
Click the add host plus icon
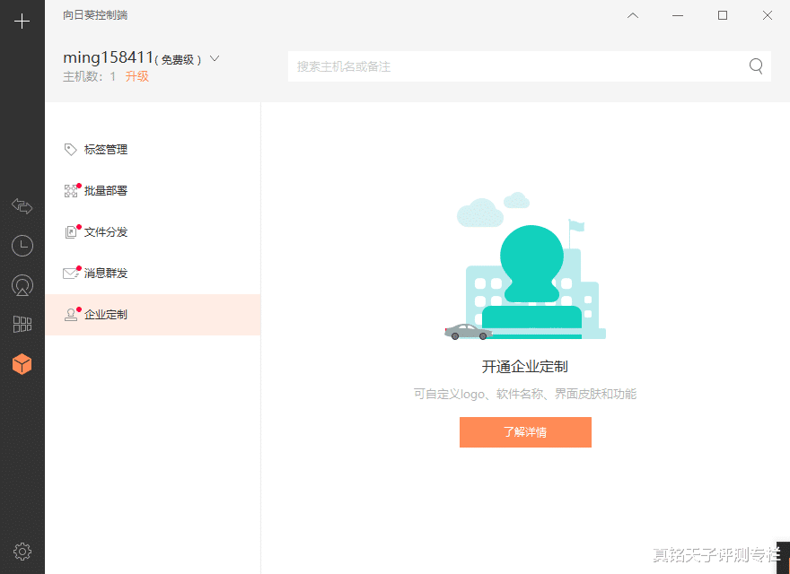point(22,20)
